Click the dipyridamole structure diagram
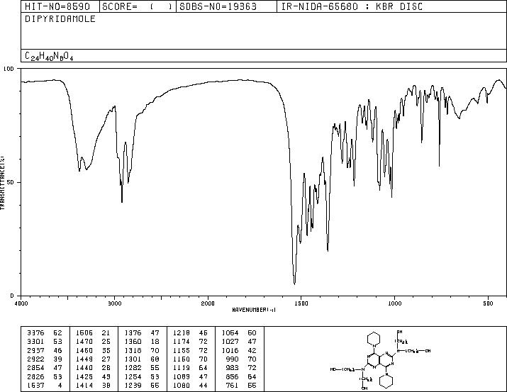 380,361
